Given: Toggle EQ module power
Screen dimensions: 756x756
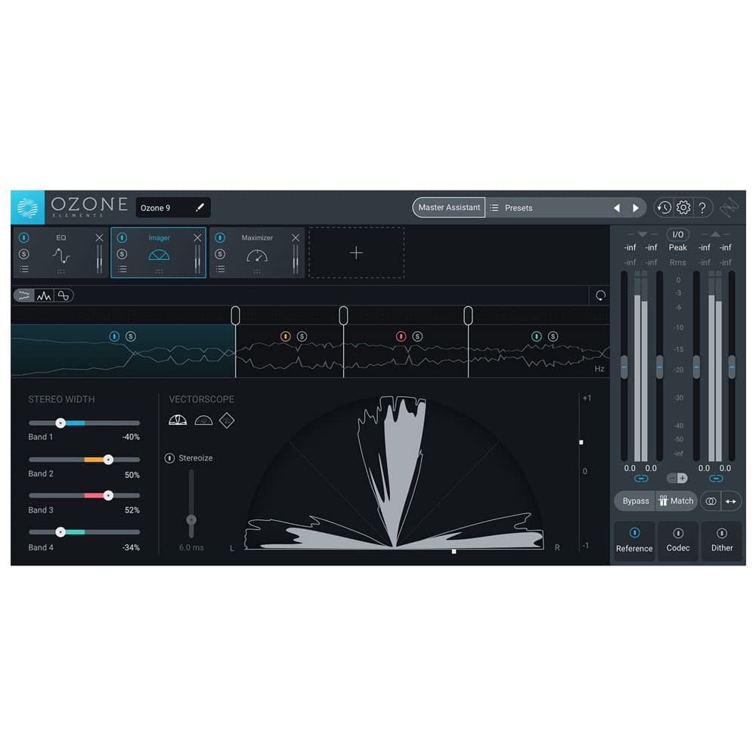Looking at the screenshot, I should tap(23, 237).
